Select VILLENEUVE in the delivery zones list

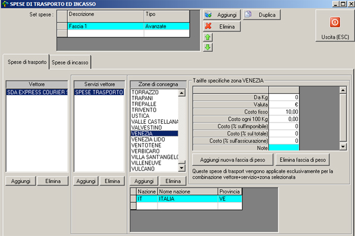155,163
